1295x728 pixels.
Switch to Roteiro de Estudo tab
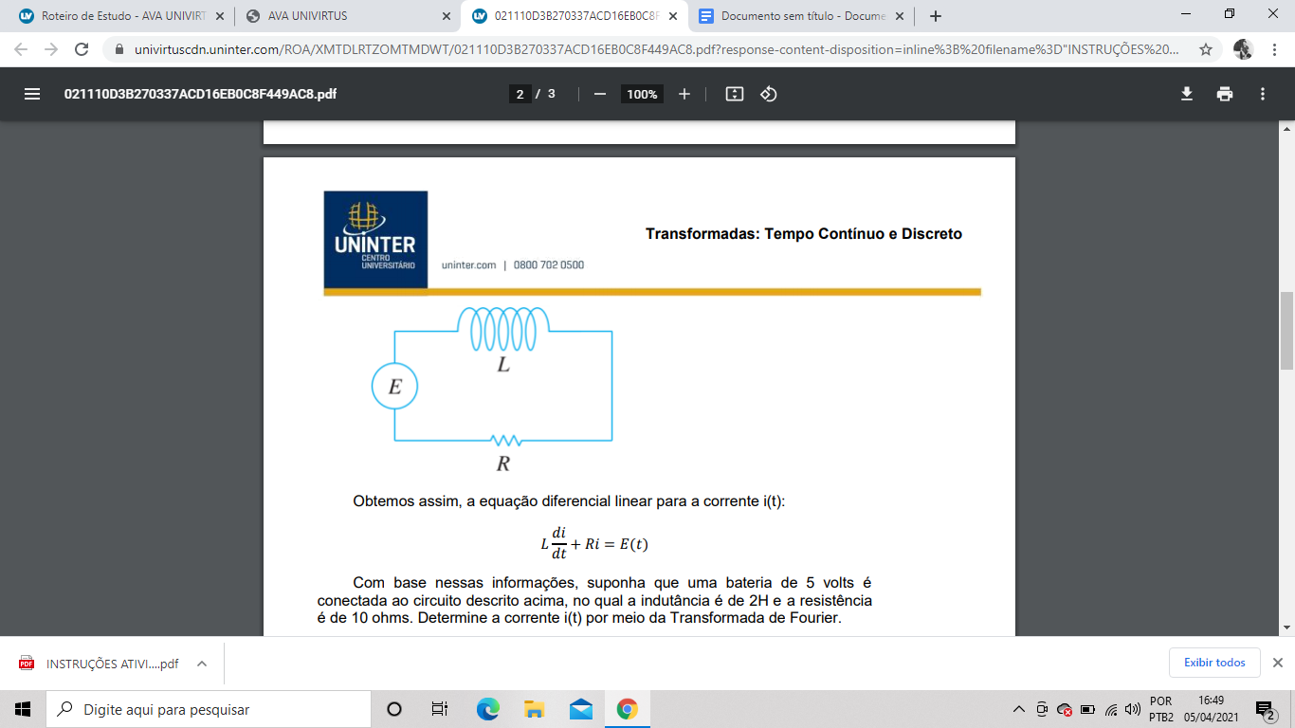click(x=119, y=16)
